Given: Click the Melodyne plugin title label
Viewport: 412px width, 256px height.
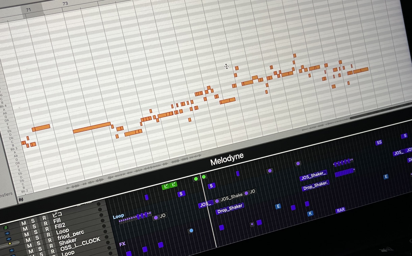Looking at the screenshot, I should tap(227, 160).
